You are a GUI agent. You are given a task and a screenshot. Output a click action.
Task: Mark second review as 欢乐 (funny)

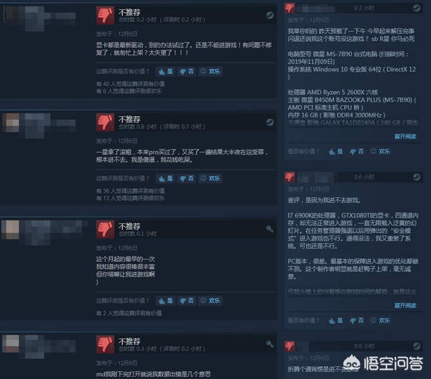[x=210, y=179]
